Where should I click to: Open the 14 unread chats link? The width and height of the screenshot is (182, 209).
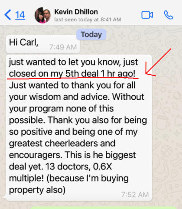click(20, 15)
